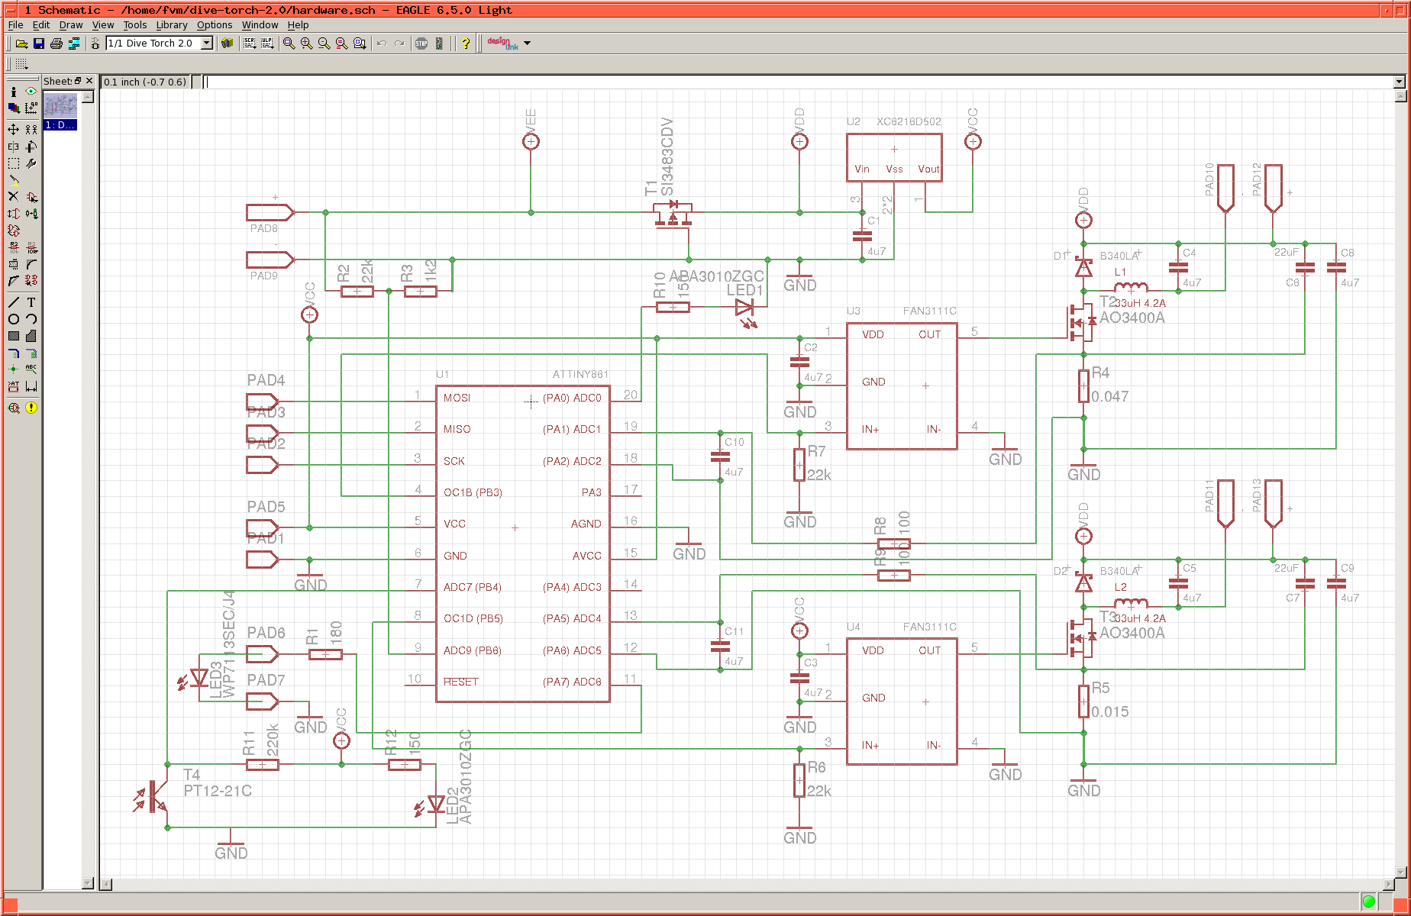Open a file with the Open toolbar icon
1411x916 pixels.
21,44
